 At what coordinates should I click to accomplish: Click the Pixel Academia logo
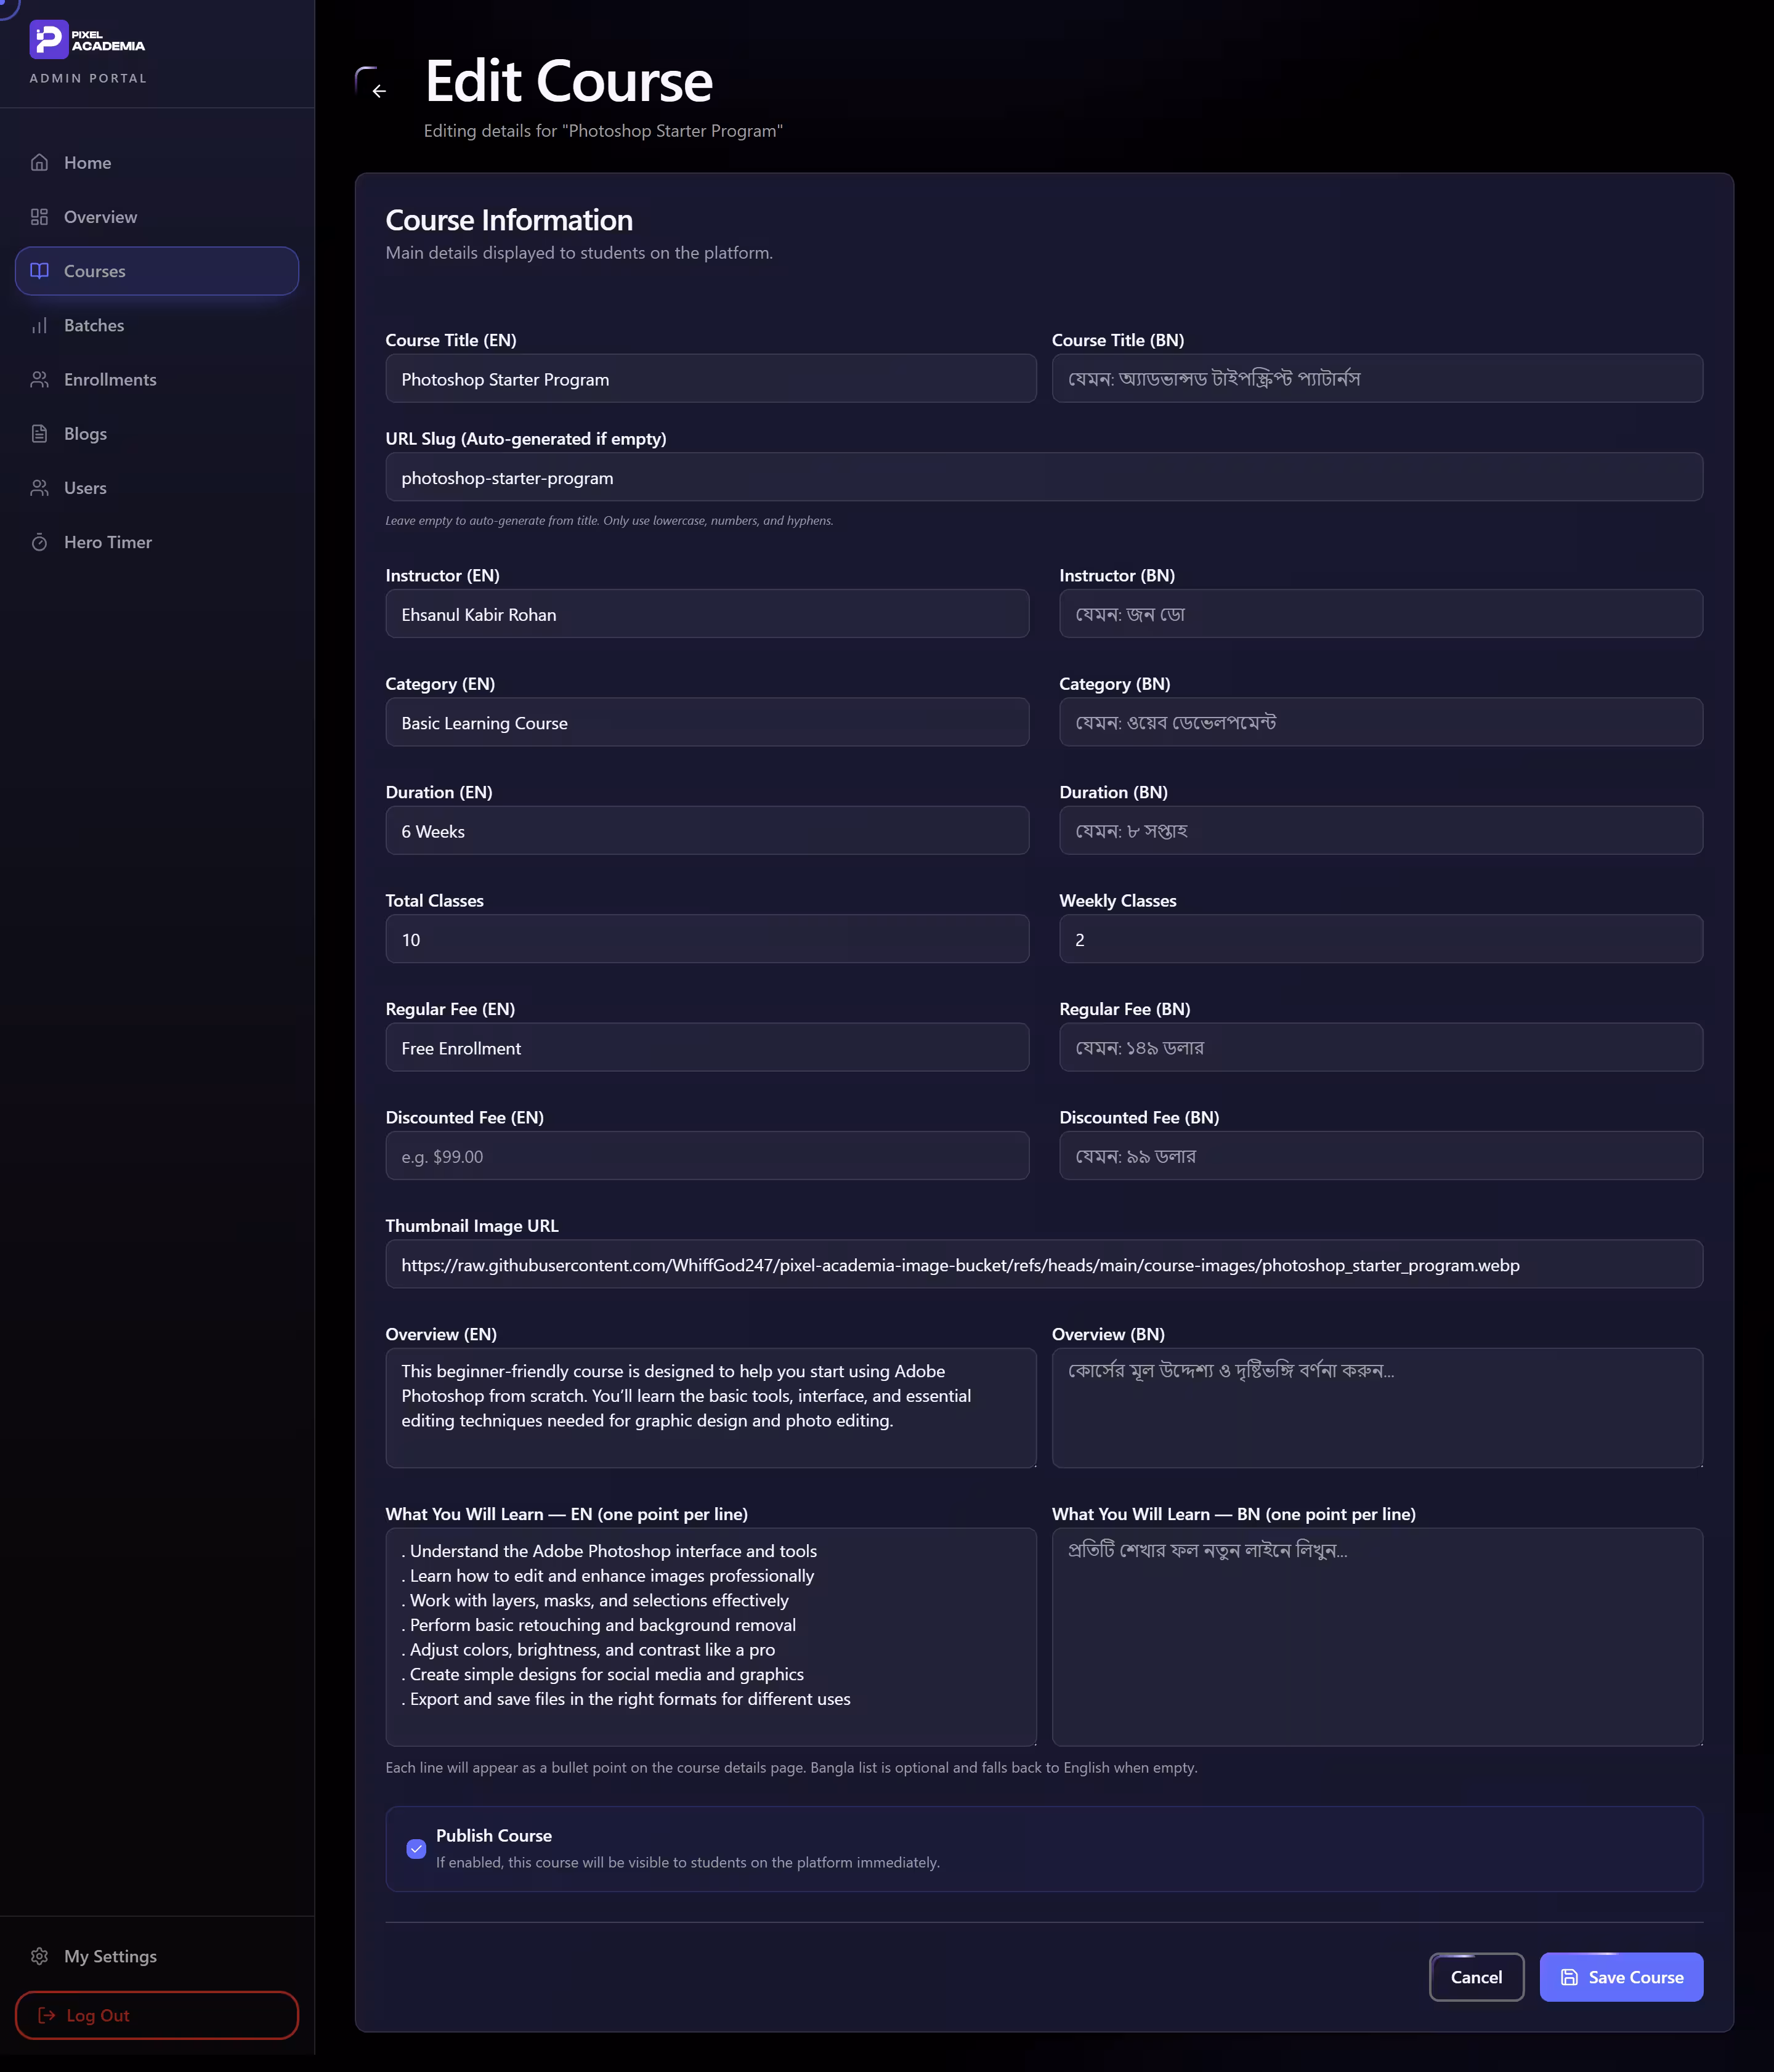pyautogui.click(x=87, y=40)
